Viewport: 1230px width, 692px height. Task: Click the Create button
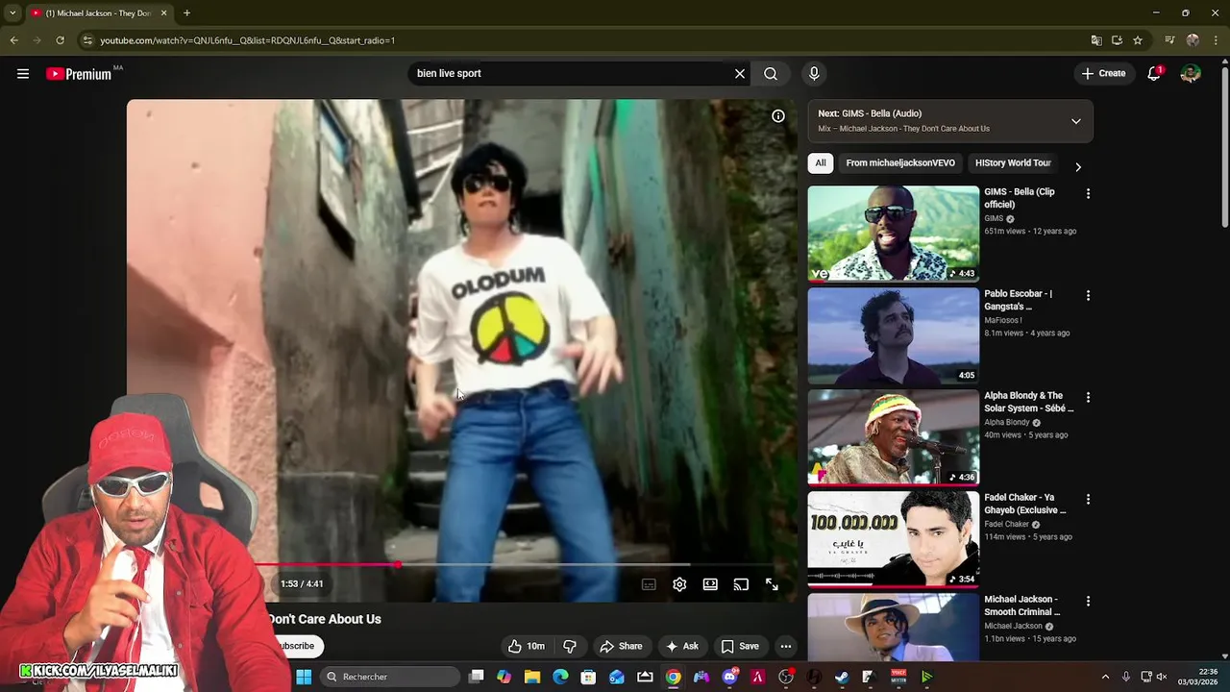1104,73
